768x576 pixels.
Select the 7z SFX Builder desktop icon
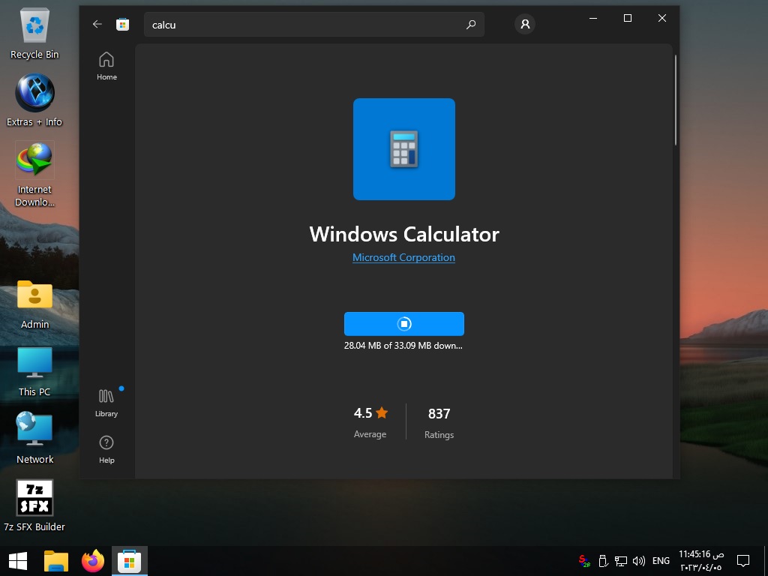point(34,505)
